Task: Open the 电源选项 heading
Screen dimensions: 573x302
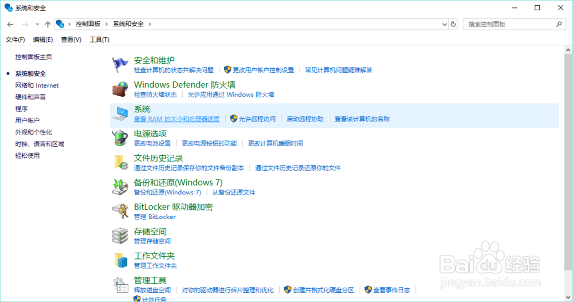Action: pyautogui.click(x=150, y=134)
